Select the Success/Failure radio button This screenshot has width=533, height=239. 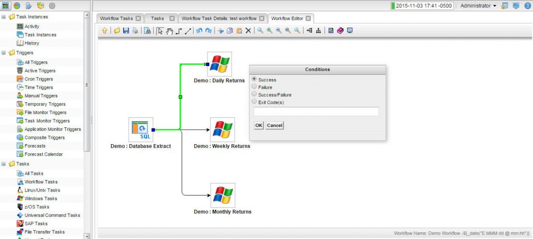click(254, 94)
